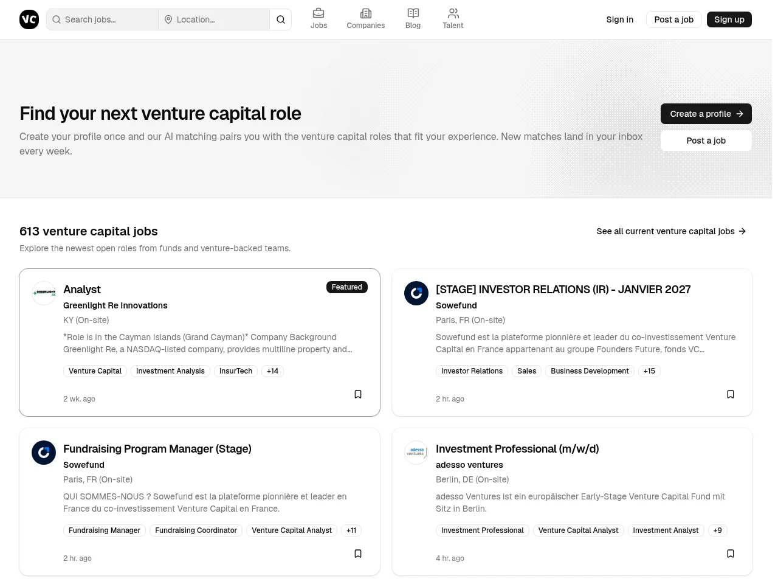Viewport: 778px width, 584px height.
Task: Bookmark the Analyst job card
Action: pyautogui.click(x=358, y=394)
